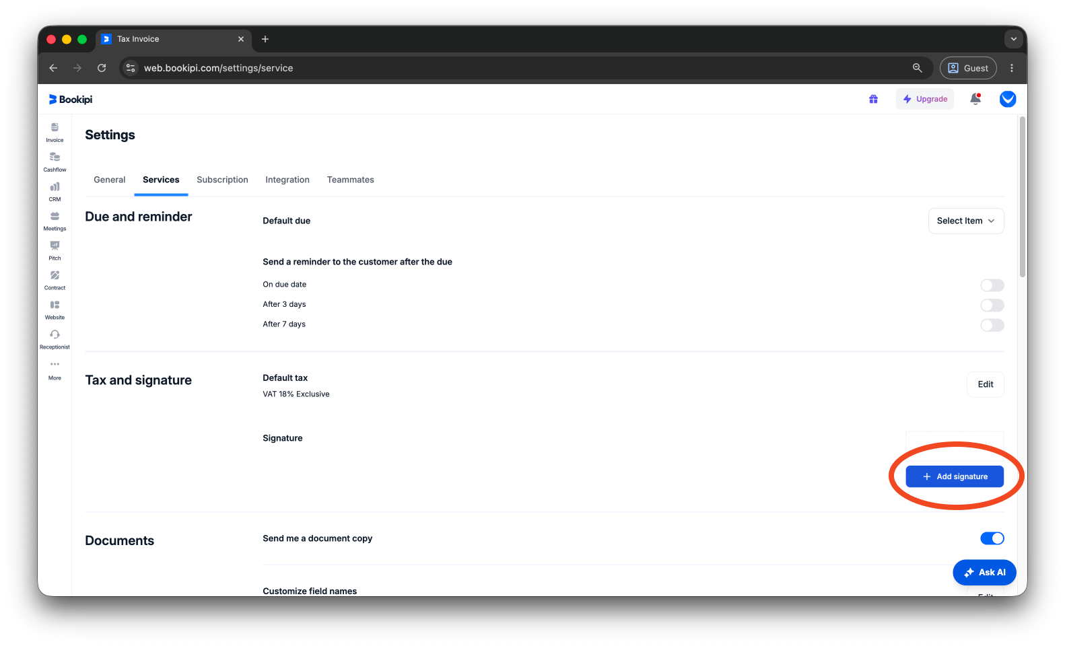
Task: Click the Add signature button
Action: pos(955,476)
